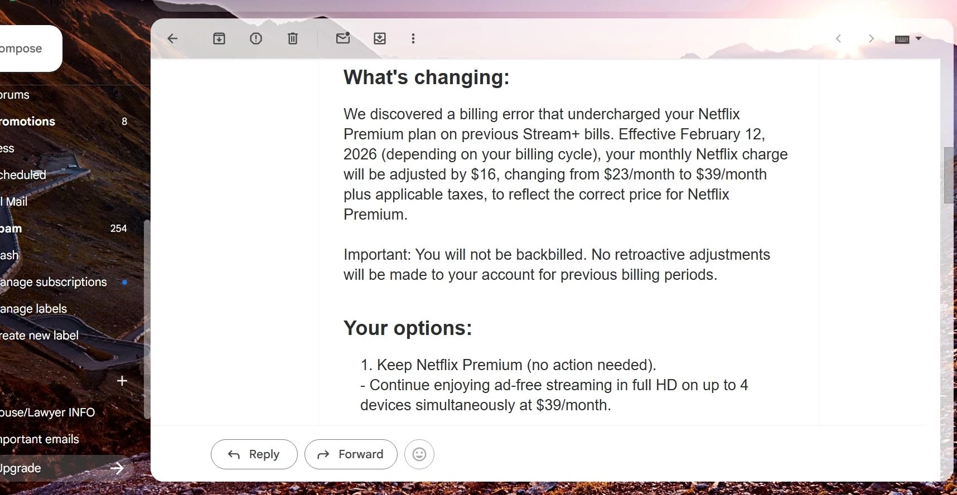Viewport: 957px width, 495px height.
Task: Click the email page scrollbar thumb
Action: pos(949,176)
